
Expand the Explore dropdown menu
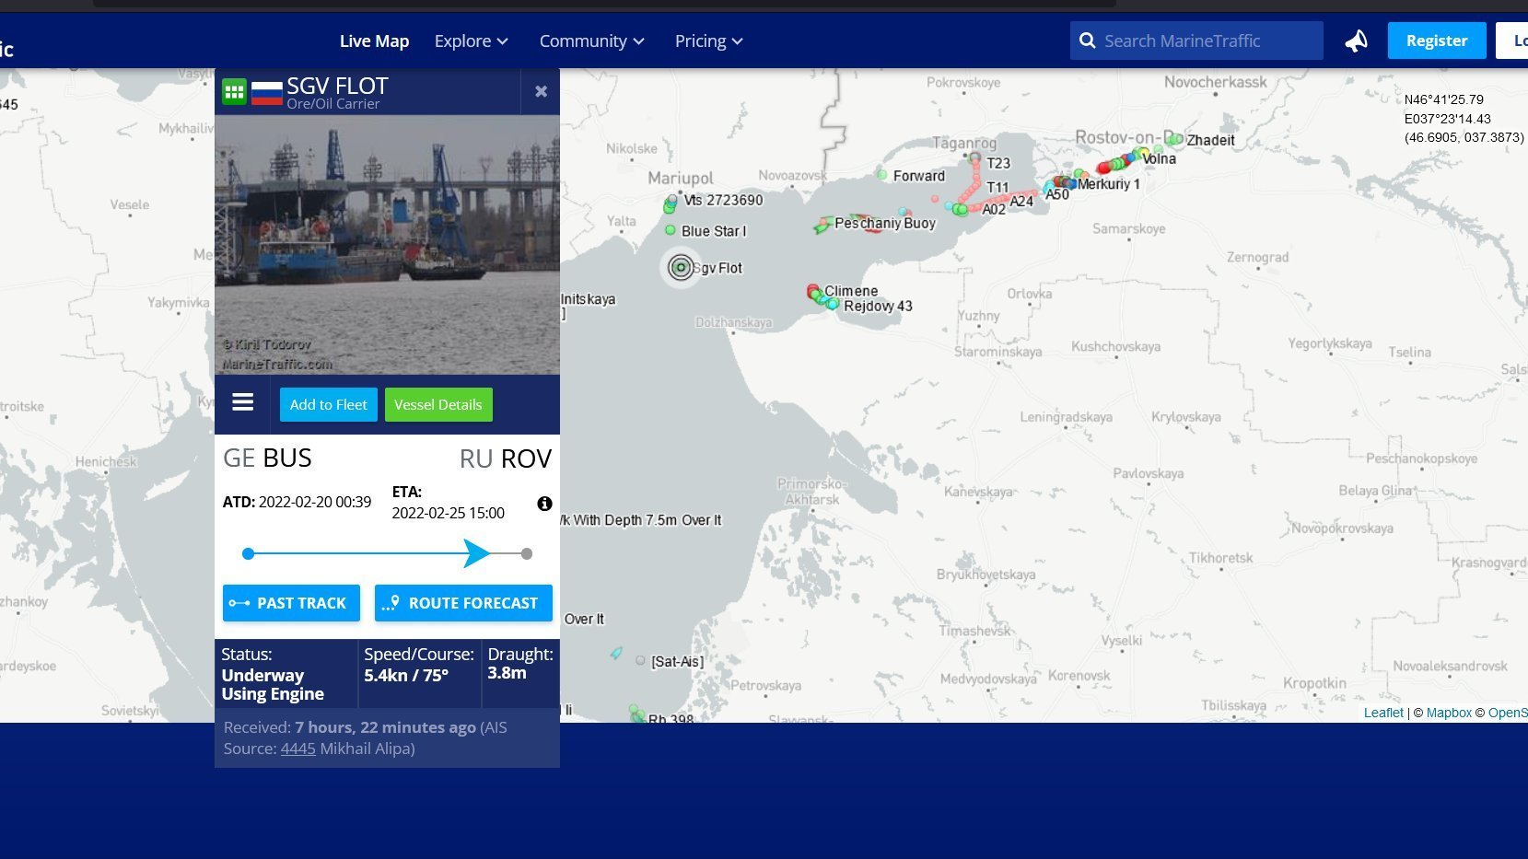471,41
